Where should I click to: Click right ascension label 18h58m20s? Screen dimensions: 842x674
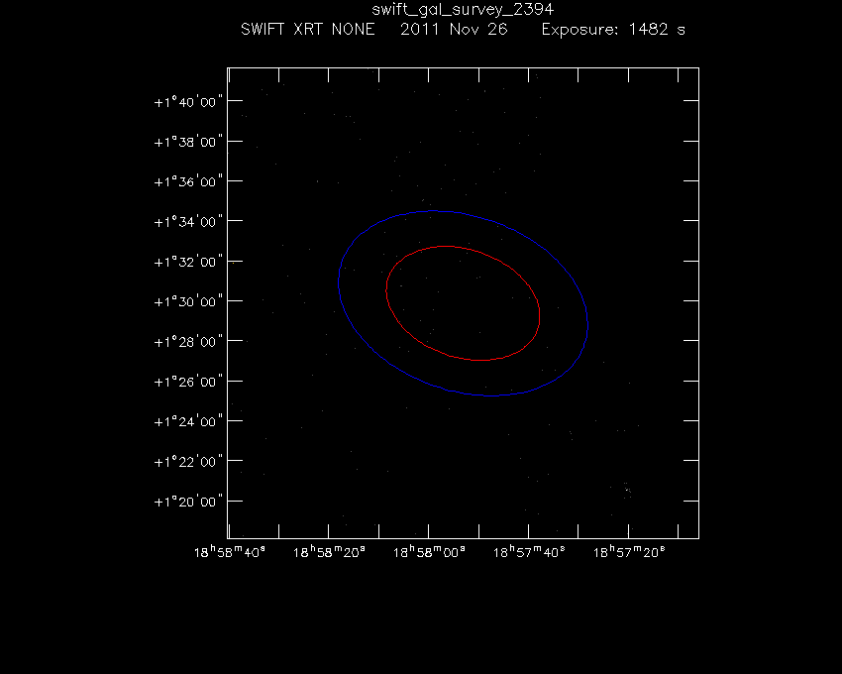click(x=329, y=552)
